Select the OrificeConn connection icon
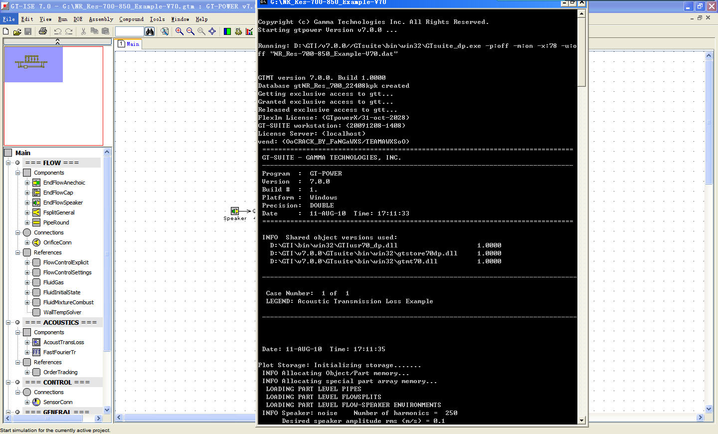Screen dimensions: 718x434 click(36, 242)
